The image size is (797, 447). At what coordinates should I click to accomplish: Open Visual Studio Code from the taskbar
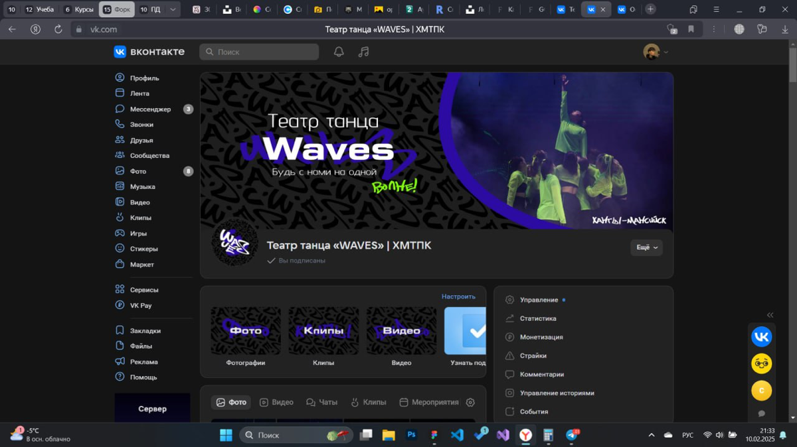[x=457, y=435]
